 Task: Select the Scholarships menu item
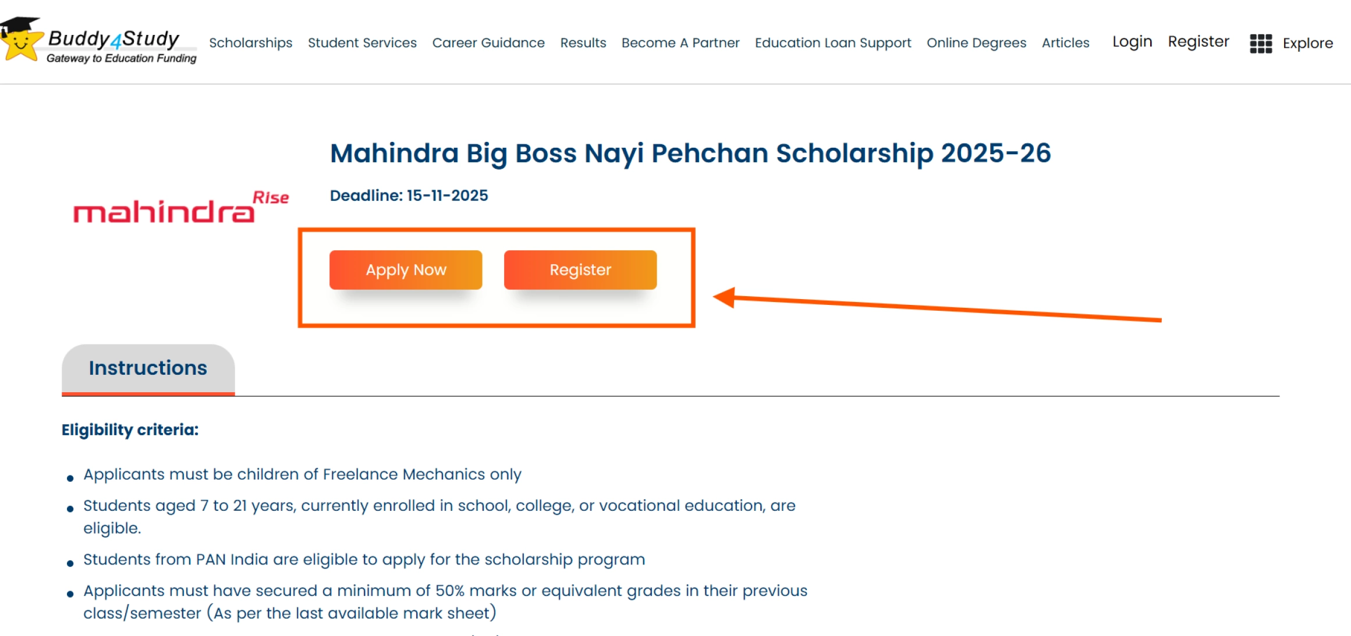pyautogui.click(x=250, y=42)
